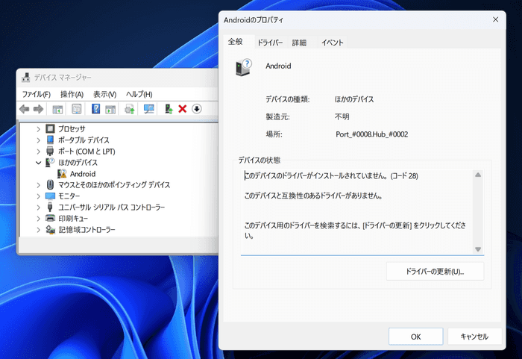Collapse the ほかのデバイス node

click(x=39, y=163)
